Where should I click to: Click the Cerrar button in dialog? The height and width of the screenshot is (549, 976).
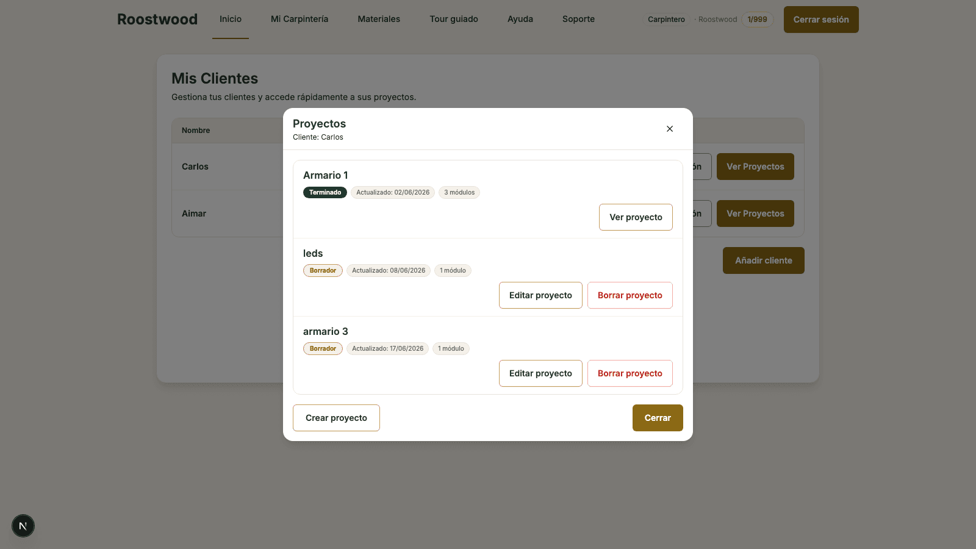click(658, 418)
